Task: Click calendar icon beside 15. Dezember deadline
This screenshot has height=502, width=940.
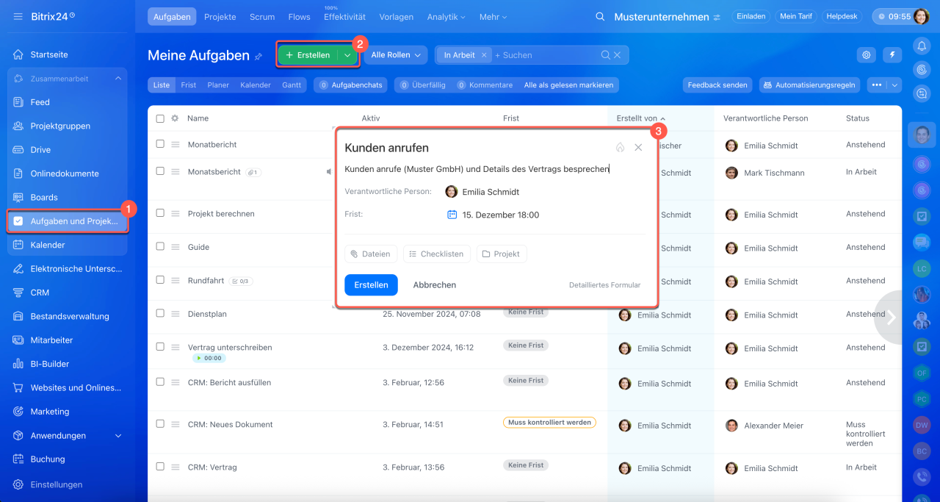Action: 452,215
